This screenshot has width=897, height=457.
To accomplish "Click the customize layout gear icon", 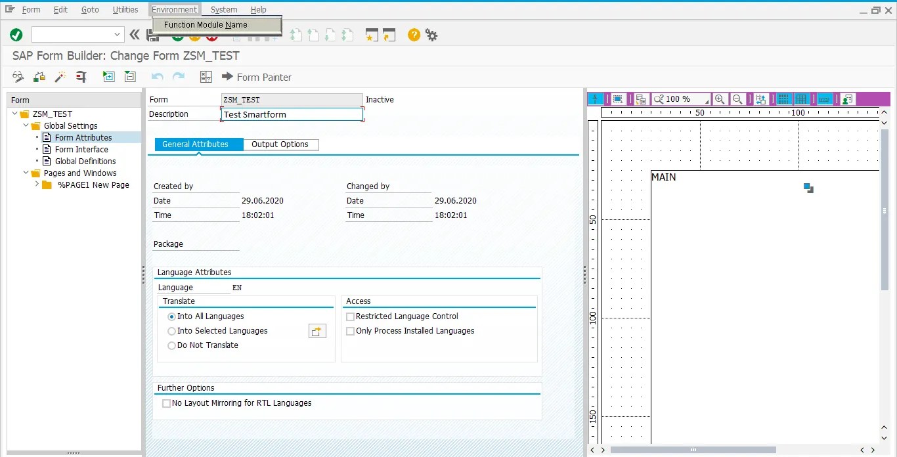I will [x=431, y=35].
